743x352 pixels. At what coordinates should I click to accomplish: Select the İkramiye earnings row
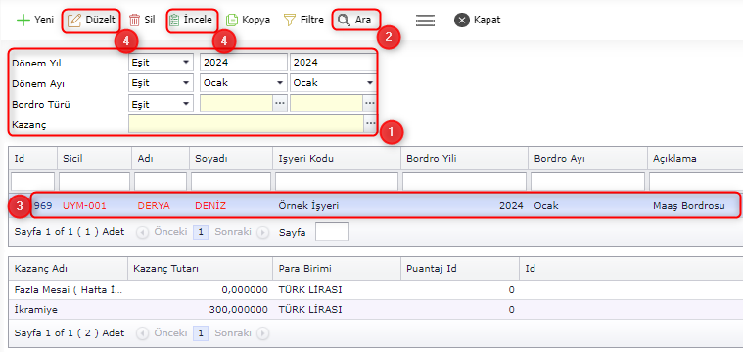point(376,309)
